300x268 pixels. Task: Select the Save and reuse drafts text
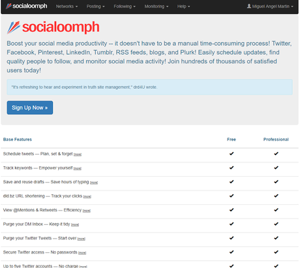click(x=46, y=182)
